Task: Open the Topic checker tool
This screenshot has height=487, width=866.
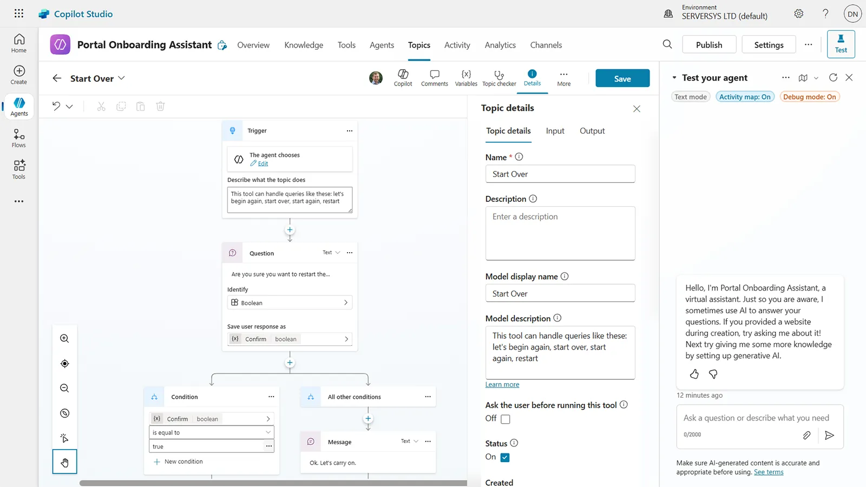Action: coord(499,78)
